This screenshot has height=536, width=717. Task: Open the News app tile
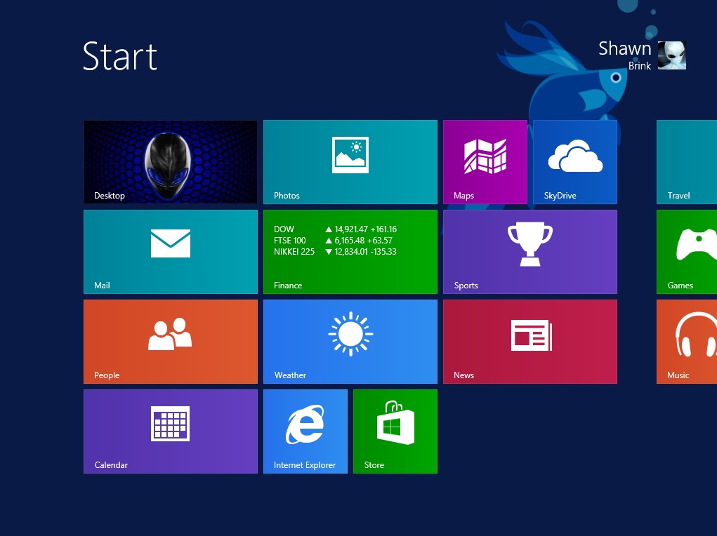[x=529, y=341]
